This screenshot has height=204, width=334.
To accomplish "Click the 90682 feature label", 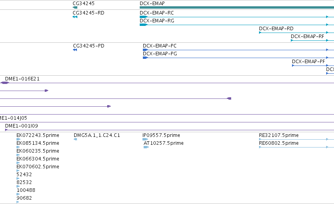I will [x=24, y=198].
